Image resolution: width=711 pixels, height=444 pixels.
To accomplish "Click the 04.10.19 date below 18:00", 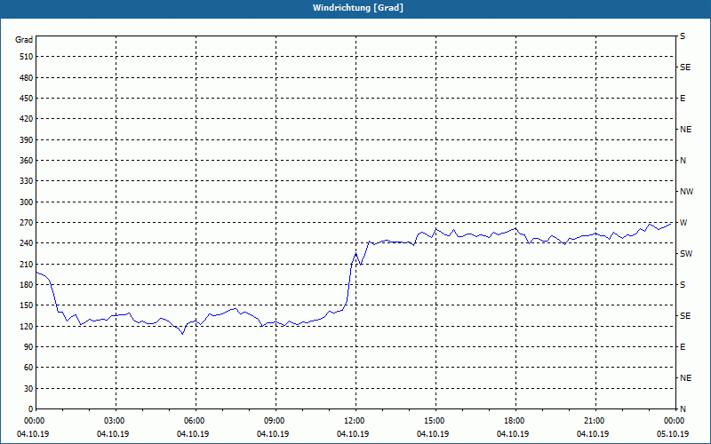I will tap(513, 434).
